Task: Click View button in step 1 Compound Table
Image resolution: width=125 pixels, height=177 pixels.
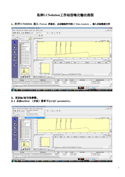Action: click(105, 61)
